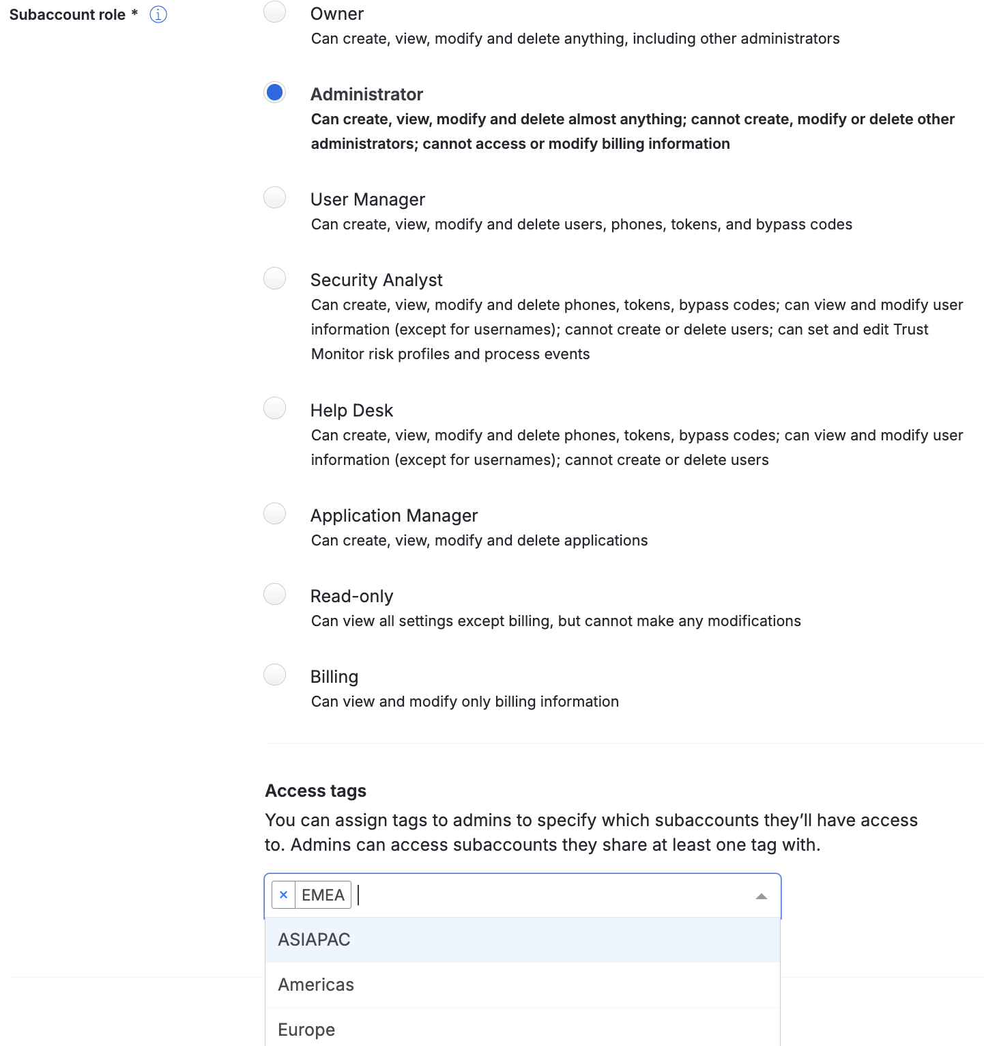Click the Administrator role description text
984x1046 pixels.
614,131
